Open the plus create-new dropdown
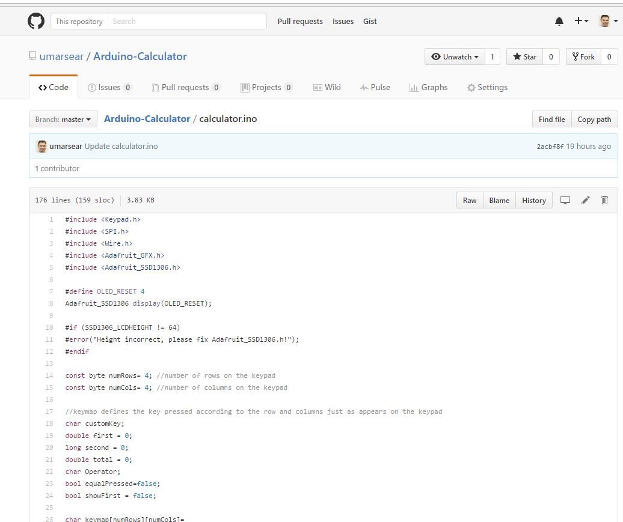 [x=582, y=20]
